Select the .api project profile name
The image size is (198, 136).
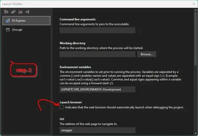tap(18, 30)
